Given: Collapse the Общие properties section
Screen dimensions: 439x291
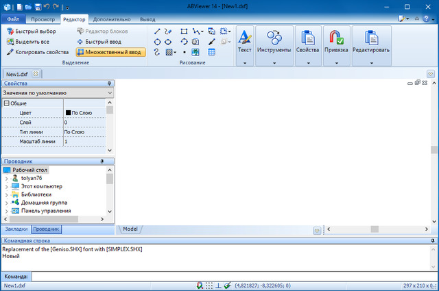Looking at the screenshot, I should pos(6,103).
